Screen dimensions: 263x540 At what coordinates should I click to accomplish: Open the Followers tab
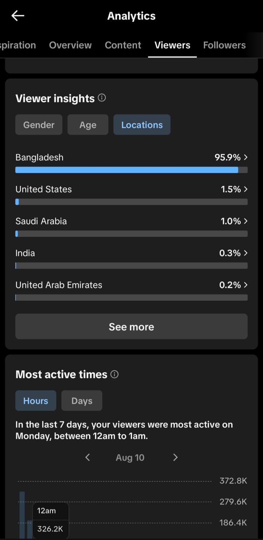pos(225,45)
